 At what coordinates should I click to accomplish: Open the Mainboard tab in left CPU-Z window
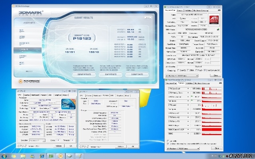[x=35, y=95]
